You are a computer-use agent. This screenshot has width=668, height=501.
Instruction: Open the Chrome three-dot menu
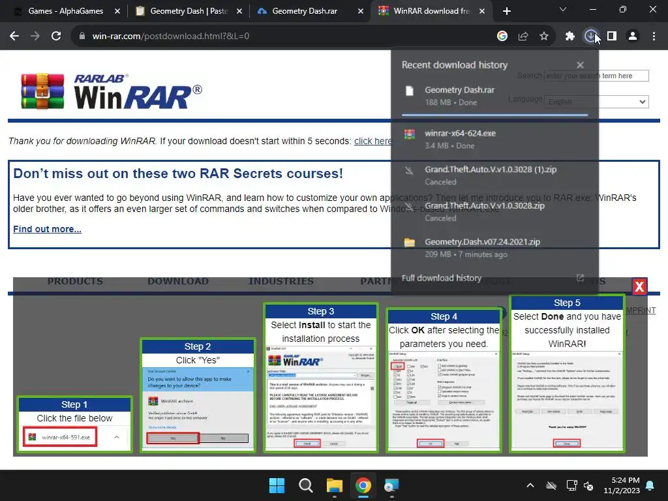pyautogui.click(x=654, y=37)
